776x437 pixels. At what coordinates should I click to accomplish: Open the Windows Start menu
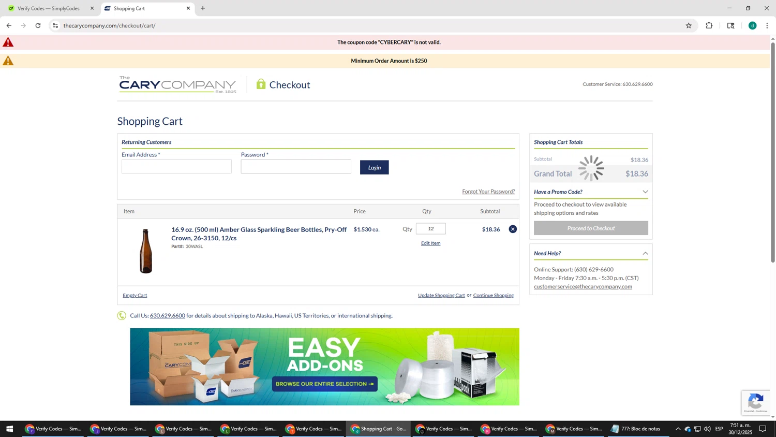(9, 429)
